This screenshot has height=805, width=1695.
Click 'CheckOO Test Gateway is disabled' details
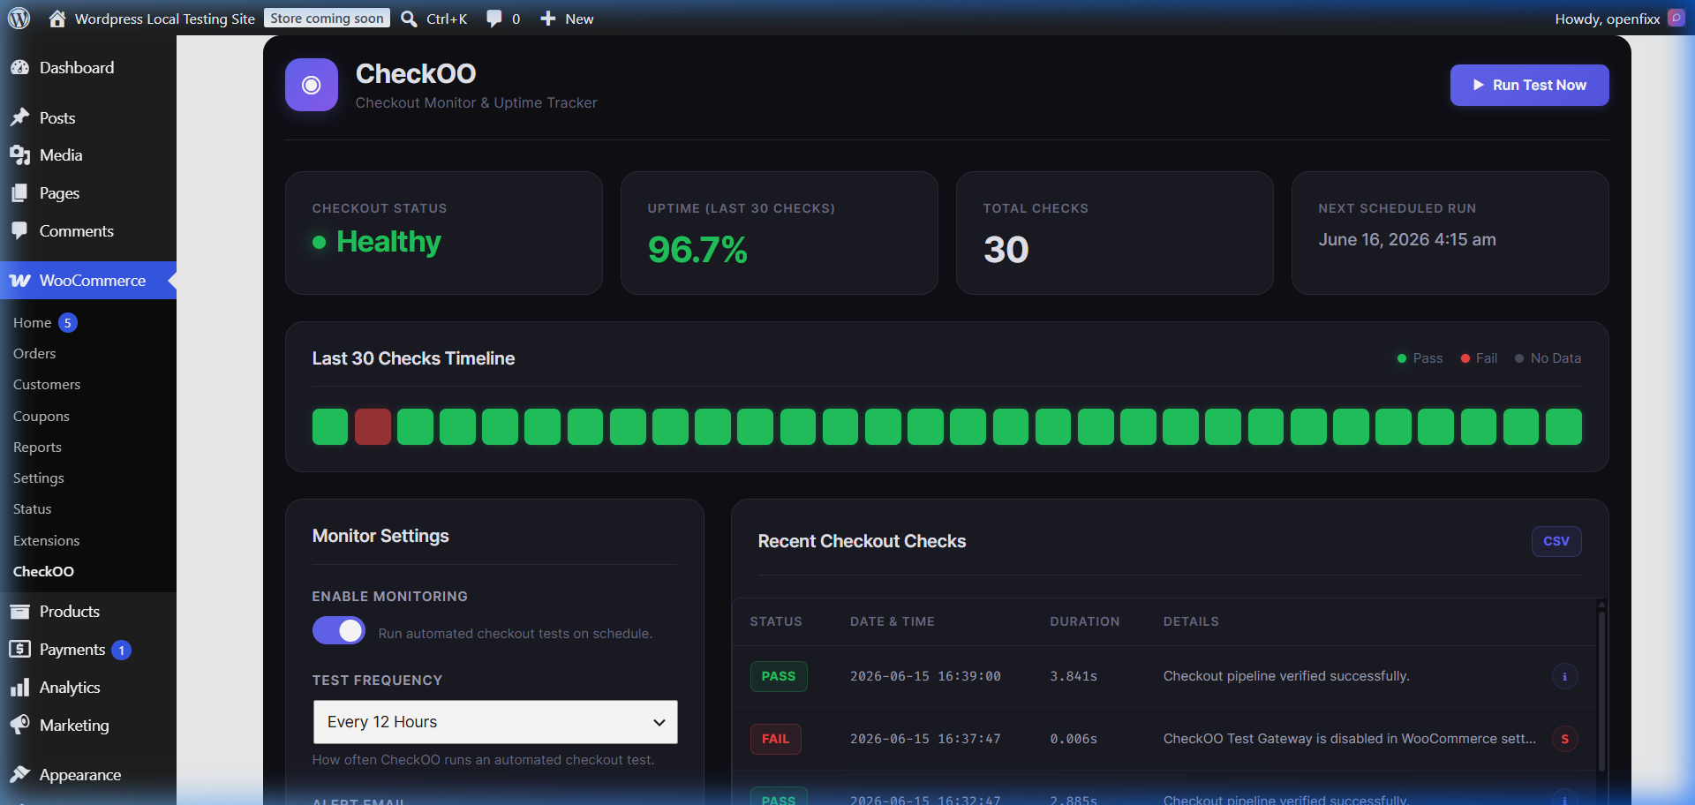(x=1350, y=739)
